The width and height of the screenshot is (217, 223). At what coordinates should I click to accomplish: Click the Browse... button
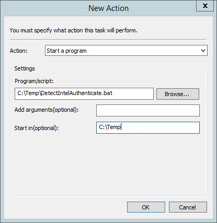[178, 94]
